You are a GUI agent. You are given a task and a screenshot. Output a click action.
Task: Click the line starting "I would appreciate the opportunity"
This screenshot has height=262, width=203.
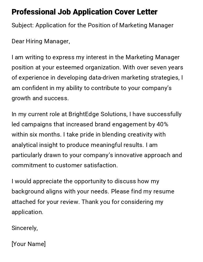click(85, 181)
